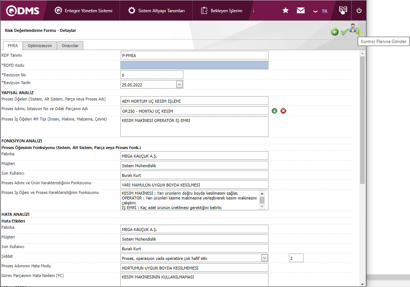Open favorites star icon

pyautogui.click(x=286, y=11)
